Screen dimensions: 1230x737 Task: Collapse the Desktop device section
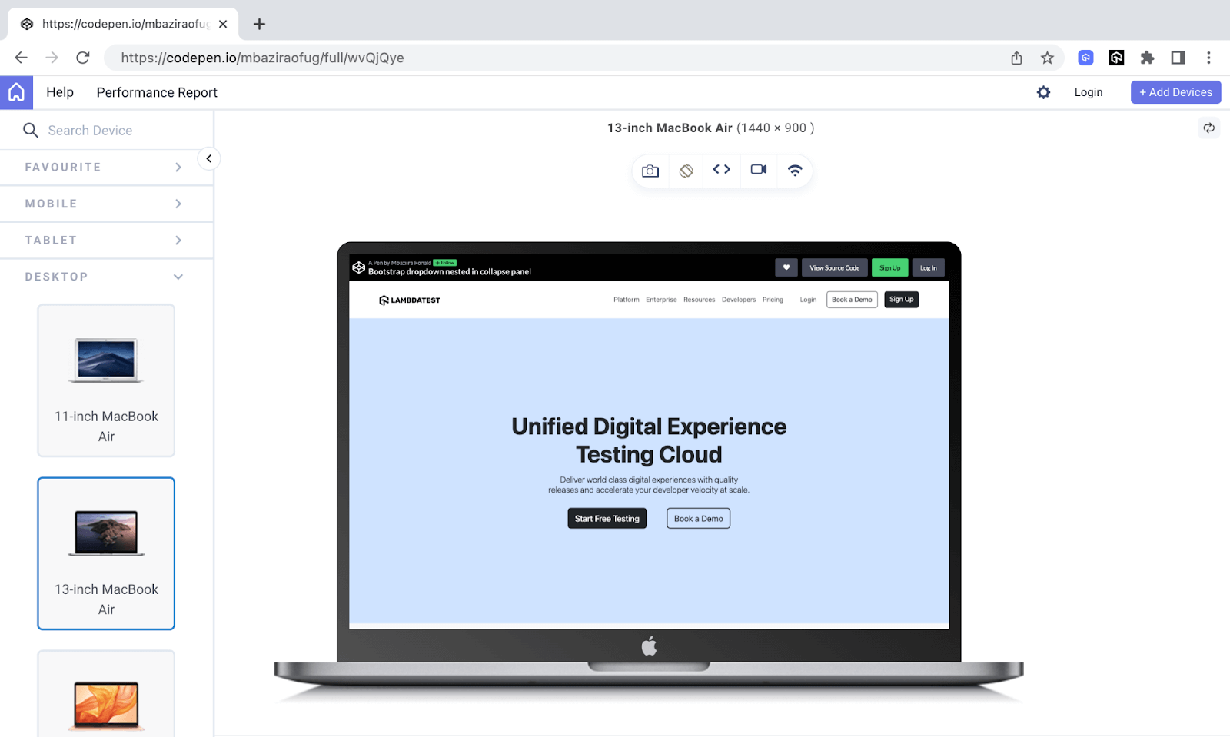tap(106, 277)
